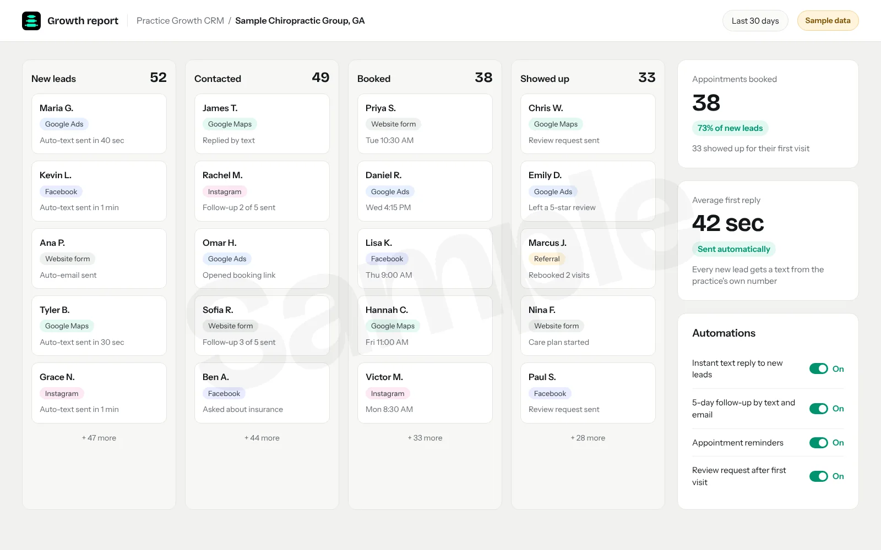Image resolution: width=881 pixels, height=550 pixels.
Task: Click the Automations panel heading
Action: pos(724,333)
